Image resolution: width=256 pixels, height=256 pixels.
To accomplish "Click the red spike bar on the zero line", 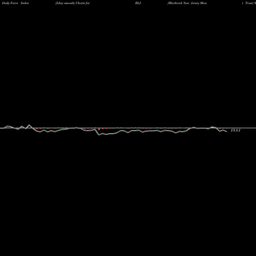I will tap(99, 129).
